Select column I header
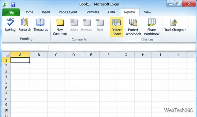197x117 pixels. 160,55
